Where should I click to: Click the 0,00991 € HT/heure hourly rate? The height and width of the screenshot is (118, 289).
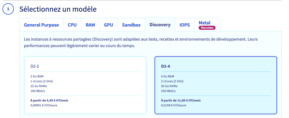[44, 105]
